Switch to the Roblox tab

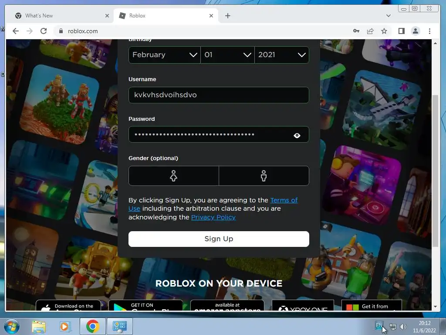[x=166, y=16]
